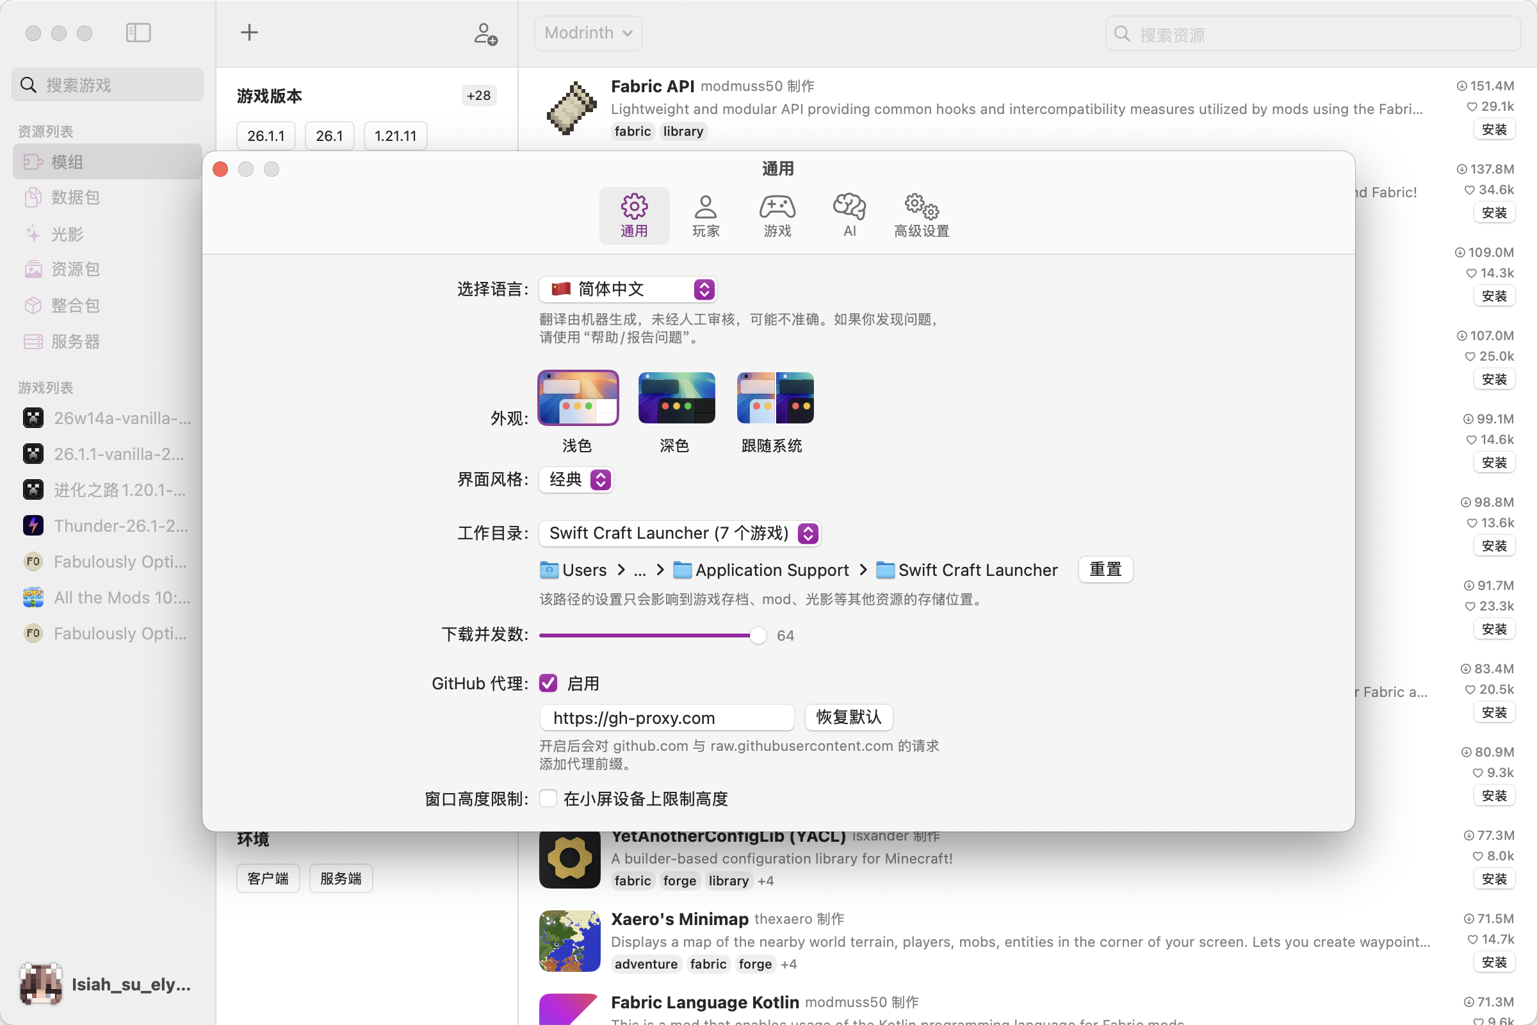This screenshot has height=1025, width=1537.
Task: Enable the GitHub 代理 启用 checkbox
Action: tap(548, 682)
